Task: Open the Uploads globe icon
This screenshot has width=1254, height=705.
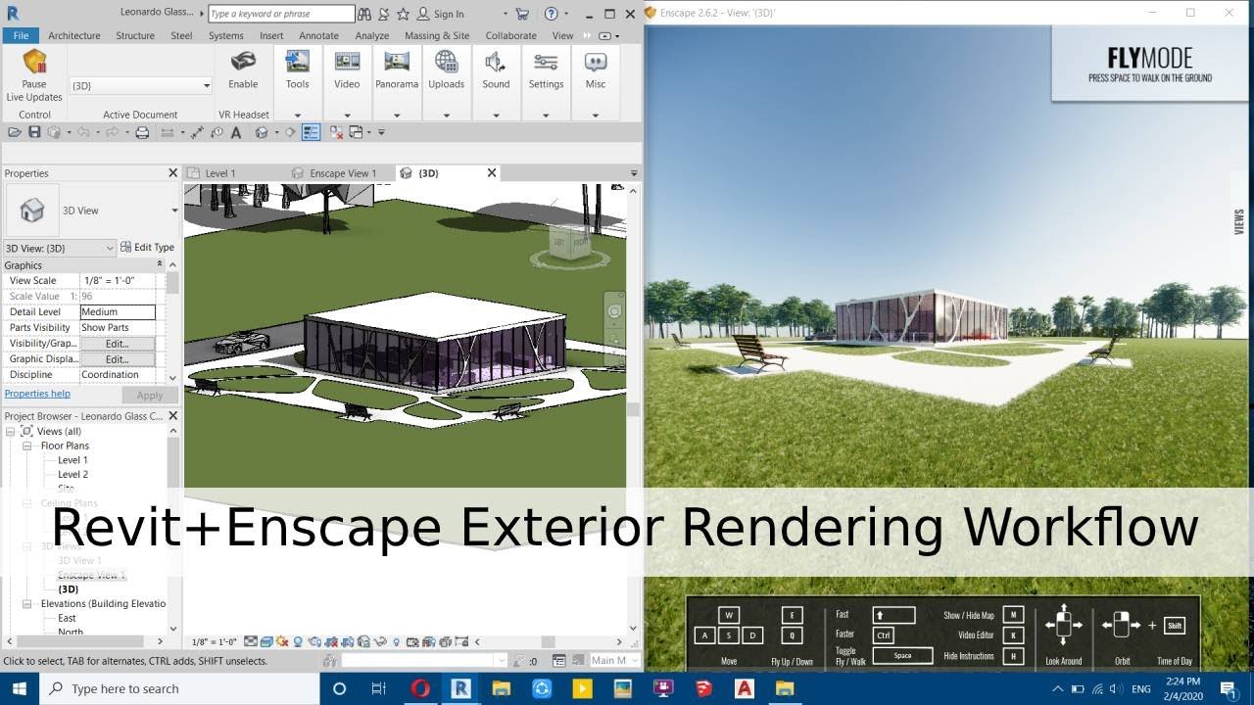Action: click(446, 62)
